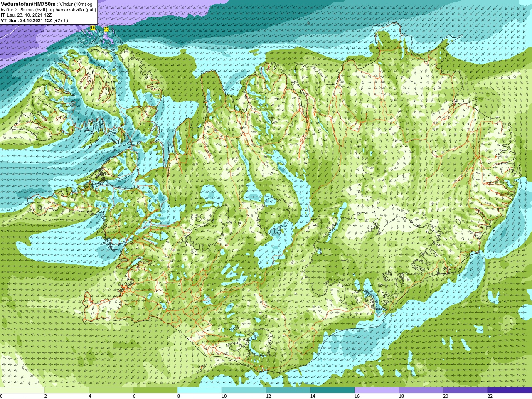Select the 0–2 m/s pale yellow legend swatch
532x399 pixels.
(x=22, y=390)
